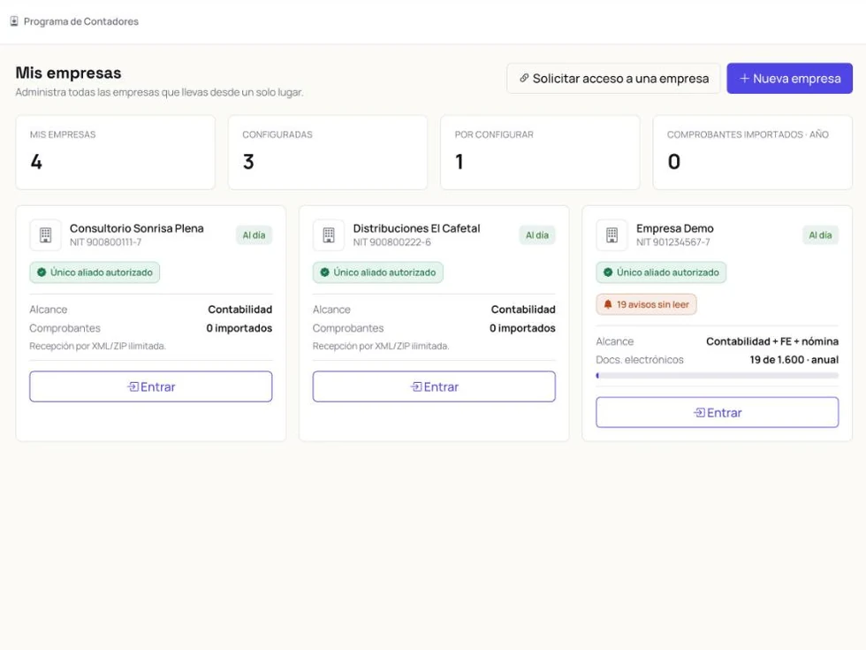
Task: Click the plus icon in Nueva empresa button
Action: 744,78
